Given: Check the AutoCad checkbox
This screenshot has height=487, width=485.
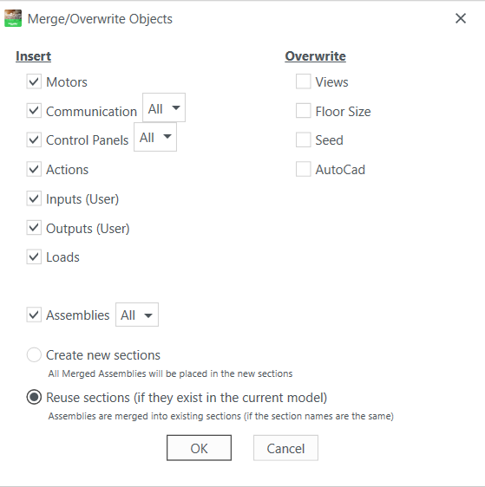Looking at the screenshot, I should [x=303, y=169].
